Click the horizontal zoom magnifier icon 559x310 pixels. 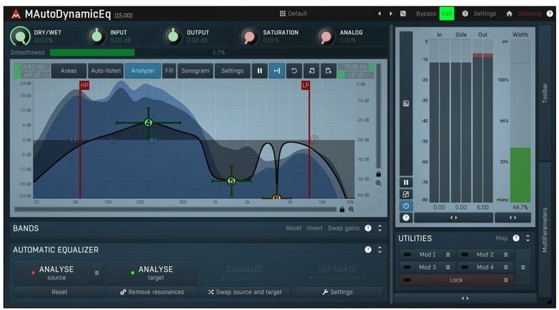coord(351,209)
